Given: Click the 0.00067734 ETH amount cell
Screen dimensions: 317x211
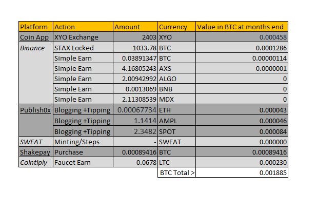Looking at the screenshot, I should pos(135,110).
